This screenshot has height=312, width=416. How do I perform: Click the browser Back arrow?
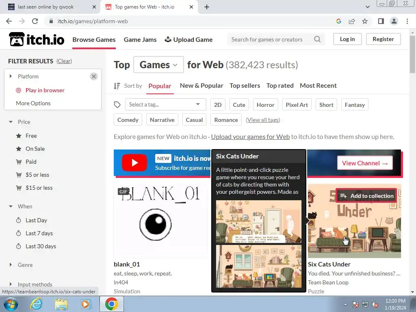(9, 21)
